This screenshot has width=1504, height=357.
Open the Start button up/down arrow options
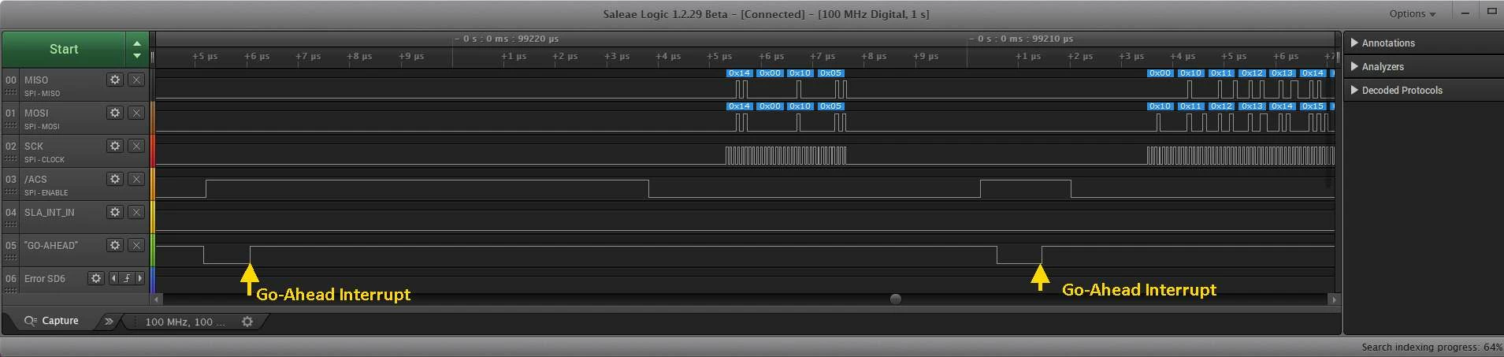(x=137, y=49)
